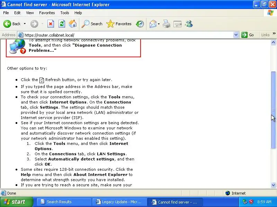Click the vertical scrollbar thumb

pos(273,110)
